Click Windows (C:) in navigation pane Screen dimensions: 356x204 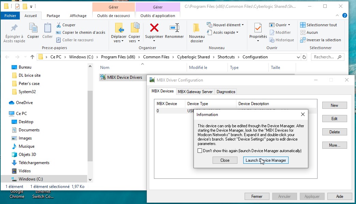pos(31,179)
